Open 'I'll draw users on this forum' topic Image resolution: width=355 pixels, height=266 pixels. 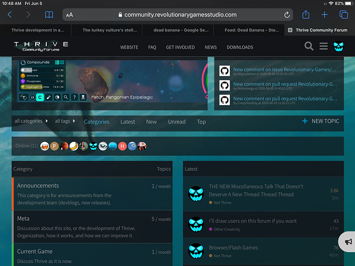coord(253,221)
